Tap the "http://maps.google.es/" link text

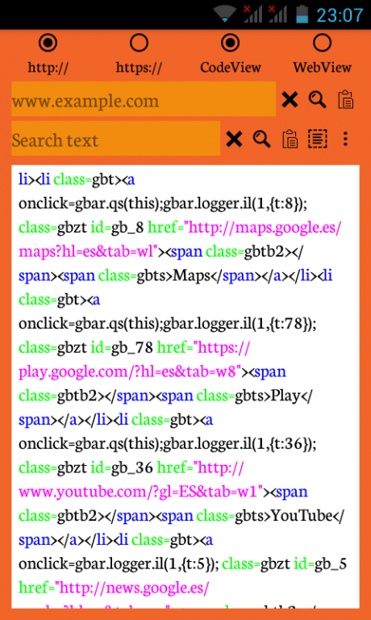point(265,228)
